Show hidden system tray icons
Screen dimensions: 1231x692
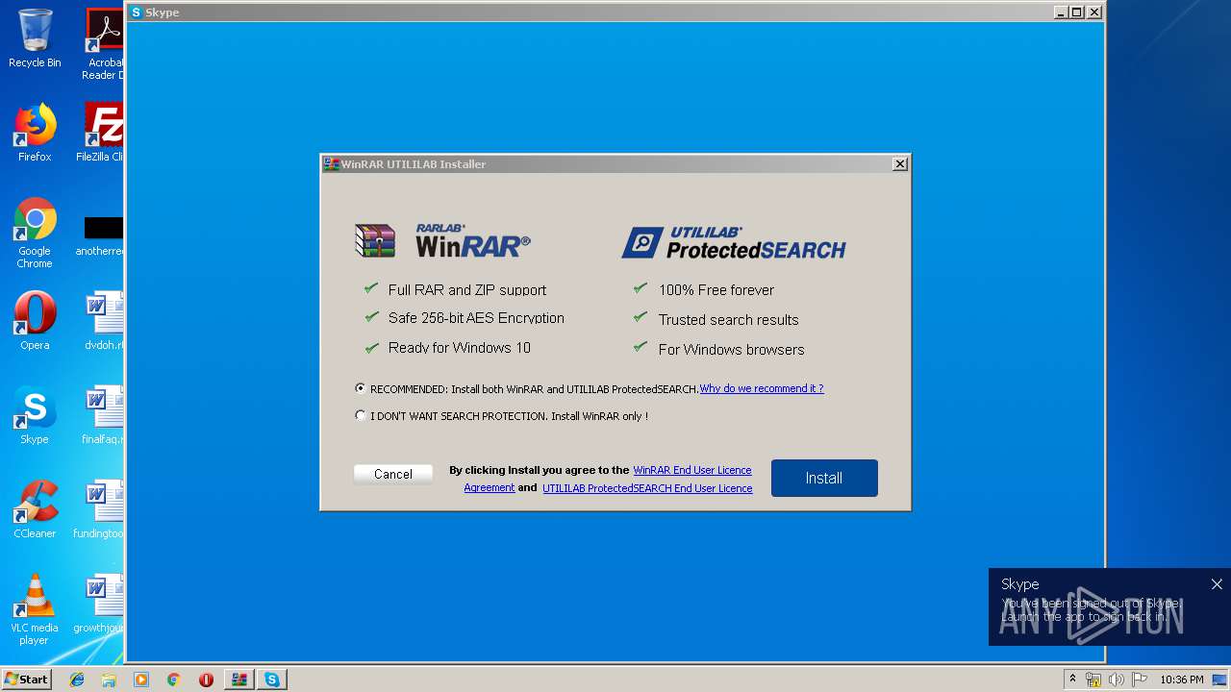pyautogui.click(x=1072, y=680)
